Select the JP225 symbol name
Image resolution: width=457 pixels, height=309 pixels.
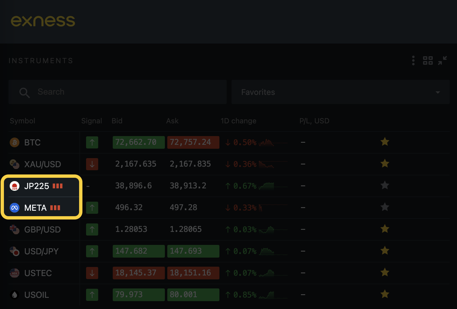tap(37, 186)
